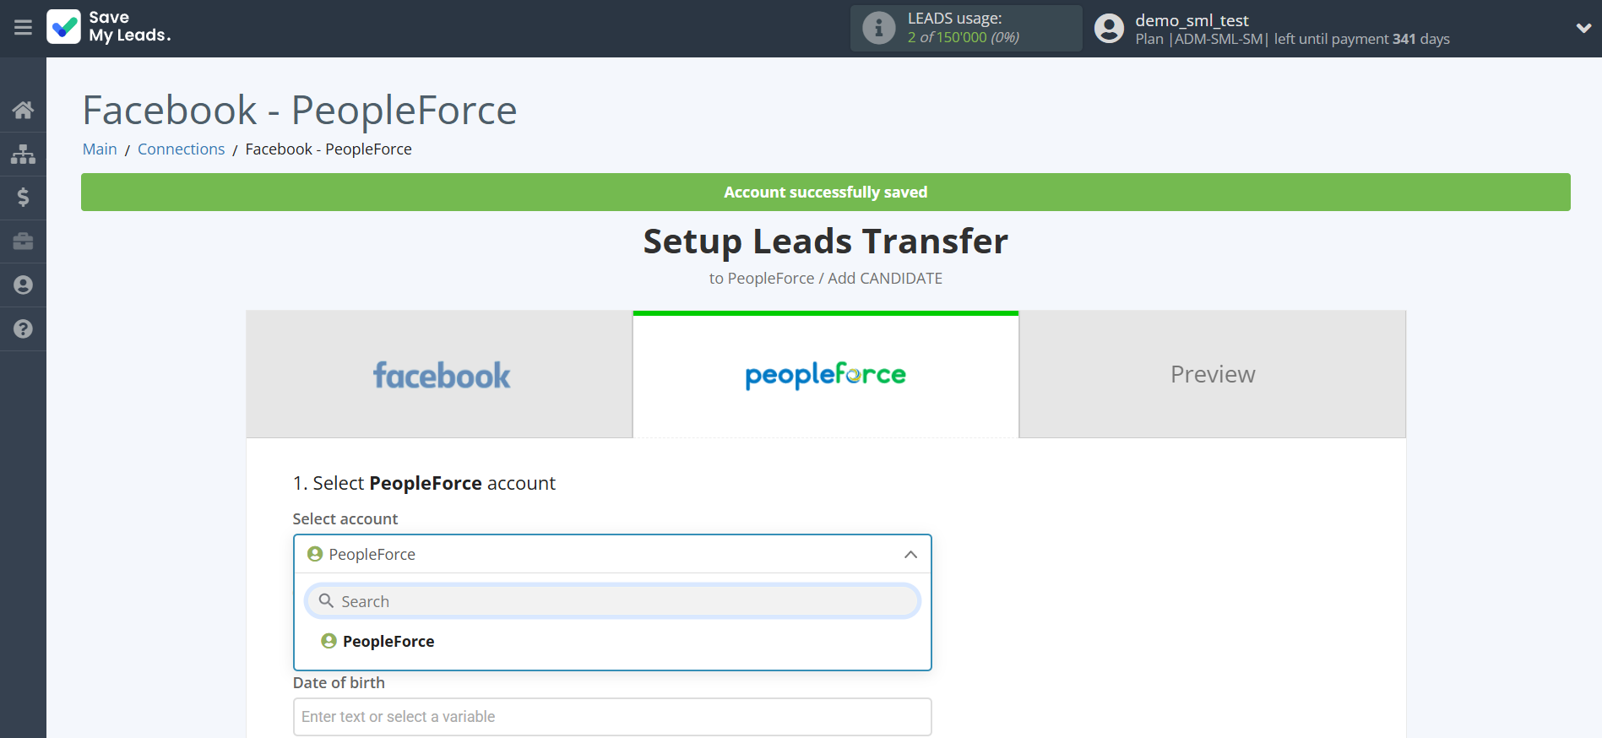This screenshot has width=1602, height=738.
Task: Expand the account menu chevron
Action: [x=1583, y=28]
